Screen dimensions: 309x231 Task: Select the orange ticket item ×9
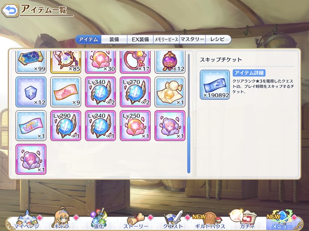[66, 92]
